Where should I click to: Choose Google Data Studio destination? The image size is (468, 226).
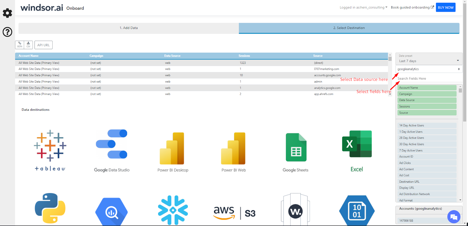pos(112,150)
